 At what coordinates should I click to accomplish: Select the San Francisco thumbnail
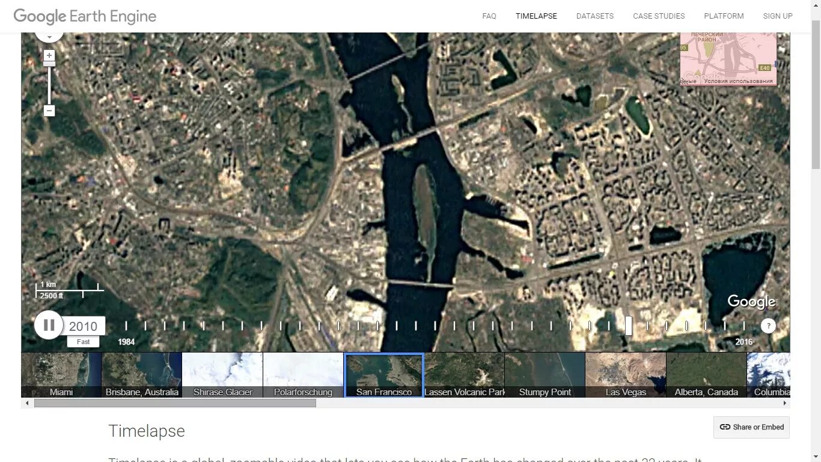384,375
